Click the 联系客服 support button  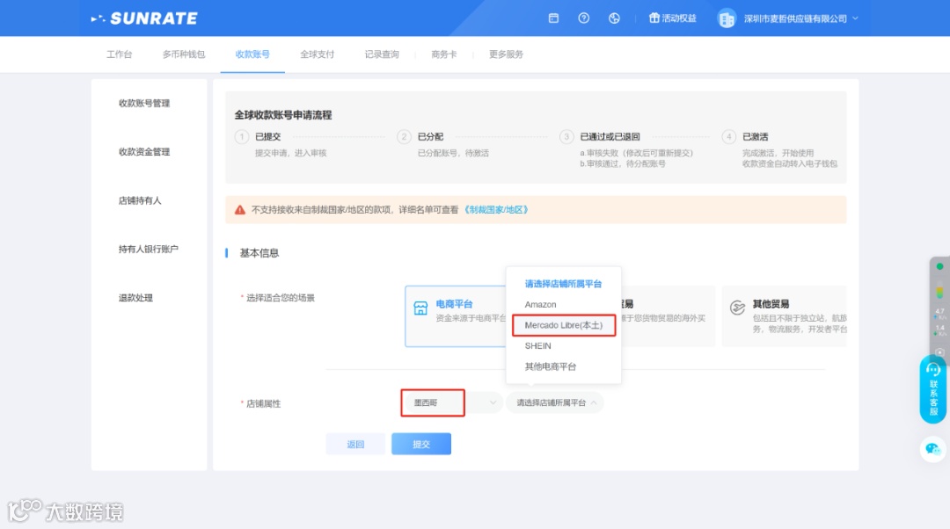933,389
